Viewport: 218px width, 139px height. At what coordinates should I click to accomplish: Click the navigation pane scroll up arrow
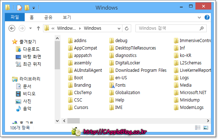57,38
